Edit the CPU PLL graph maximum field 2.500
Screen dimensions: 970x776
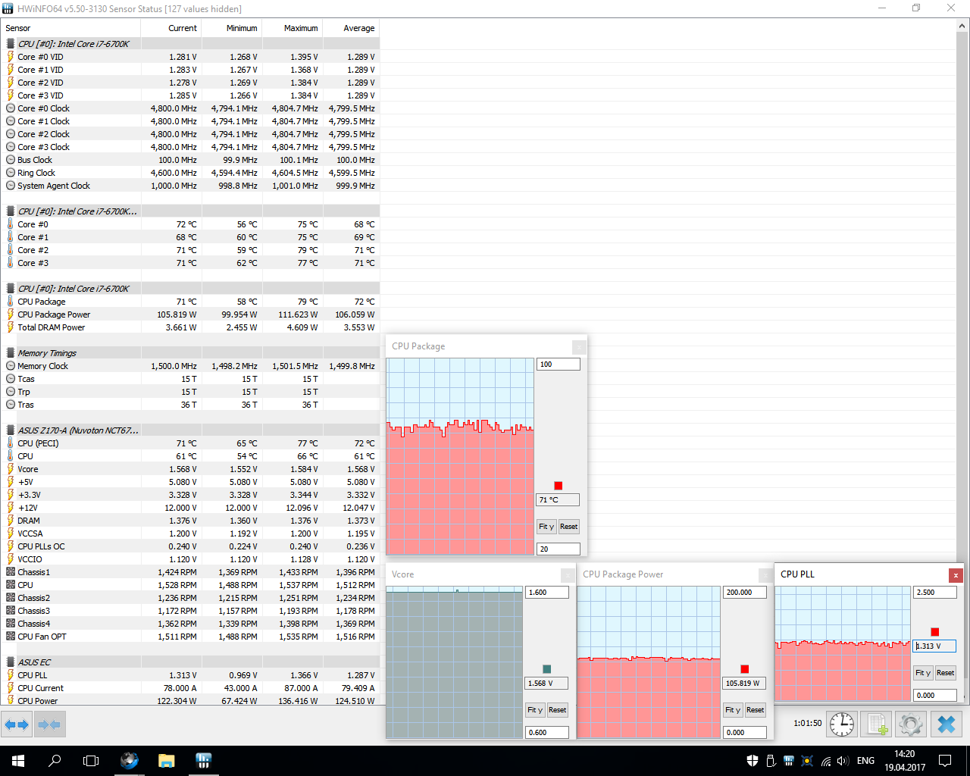pyautogui.click(x=935, y=593)
